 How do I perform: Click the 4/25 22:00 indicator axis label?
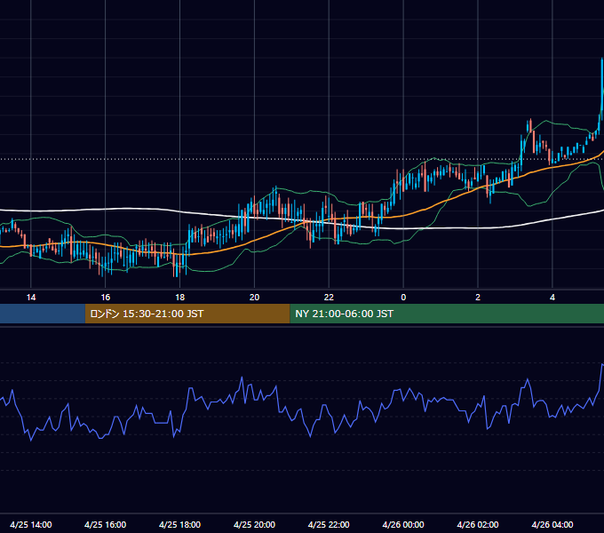click(x=329, y=524)
